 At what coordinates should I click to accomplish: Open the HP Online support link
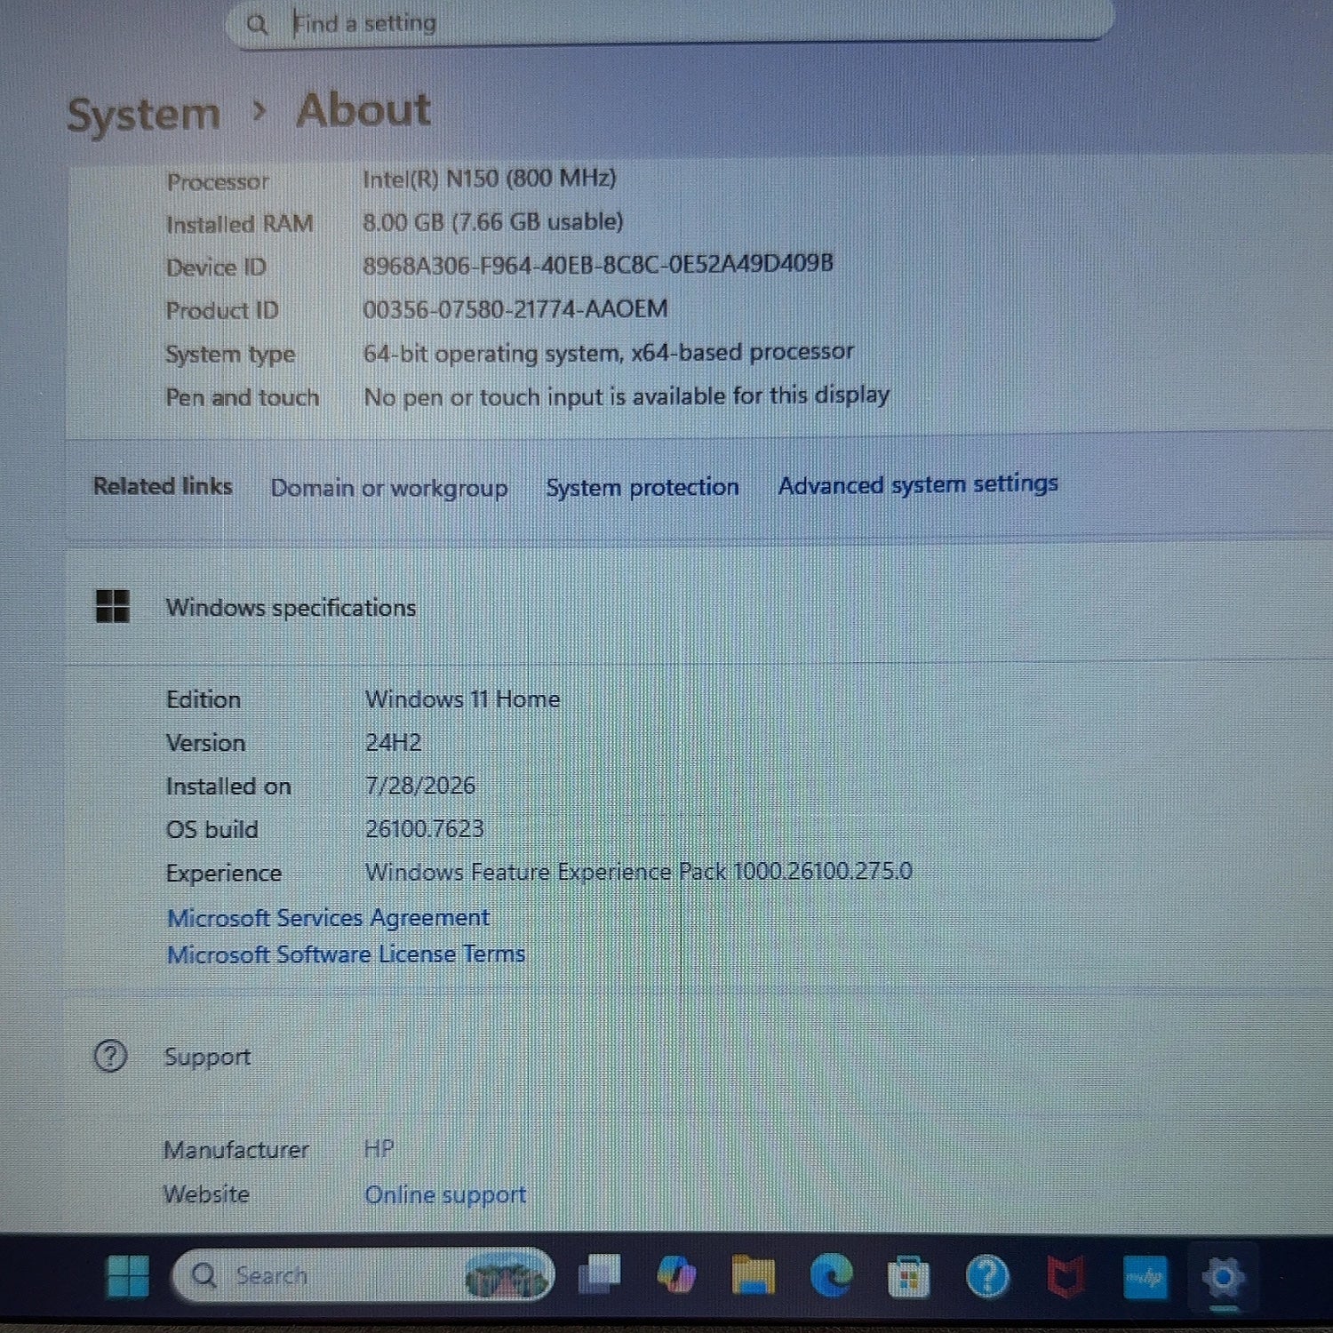click(x=445, y=1195)
